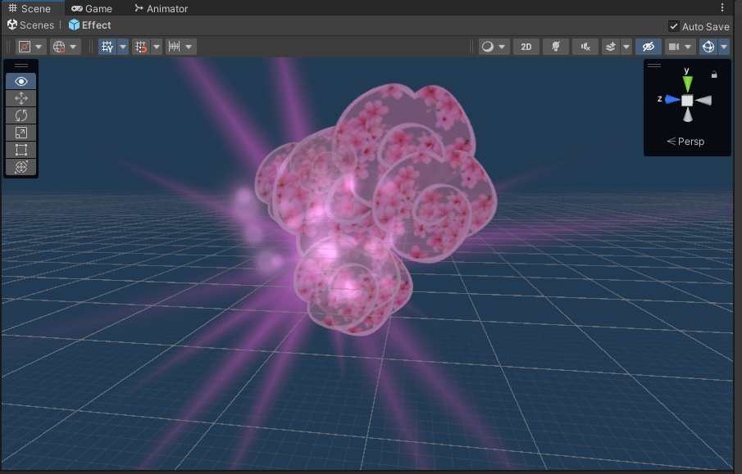742x474 pixels.
Task: Open the draw mode dropdown arrow
Action: point(502,47)
